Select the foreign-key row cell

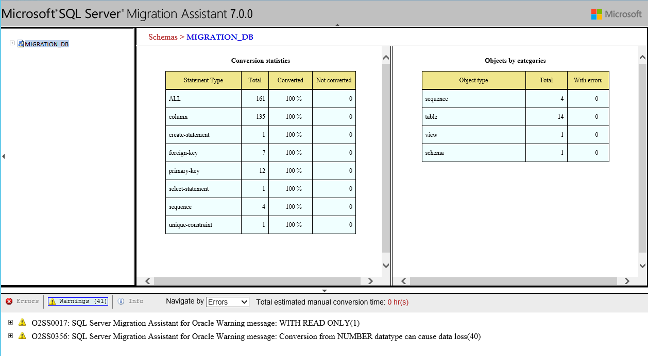(203, 153)
